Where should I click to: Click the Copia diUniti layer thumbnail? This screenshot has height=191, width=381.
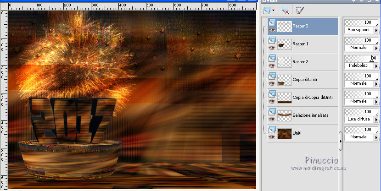tap(284, 80)
